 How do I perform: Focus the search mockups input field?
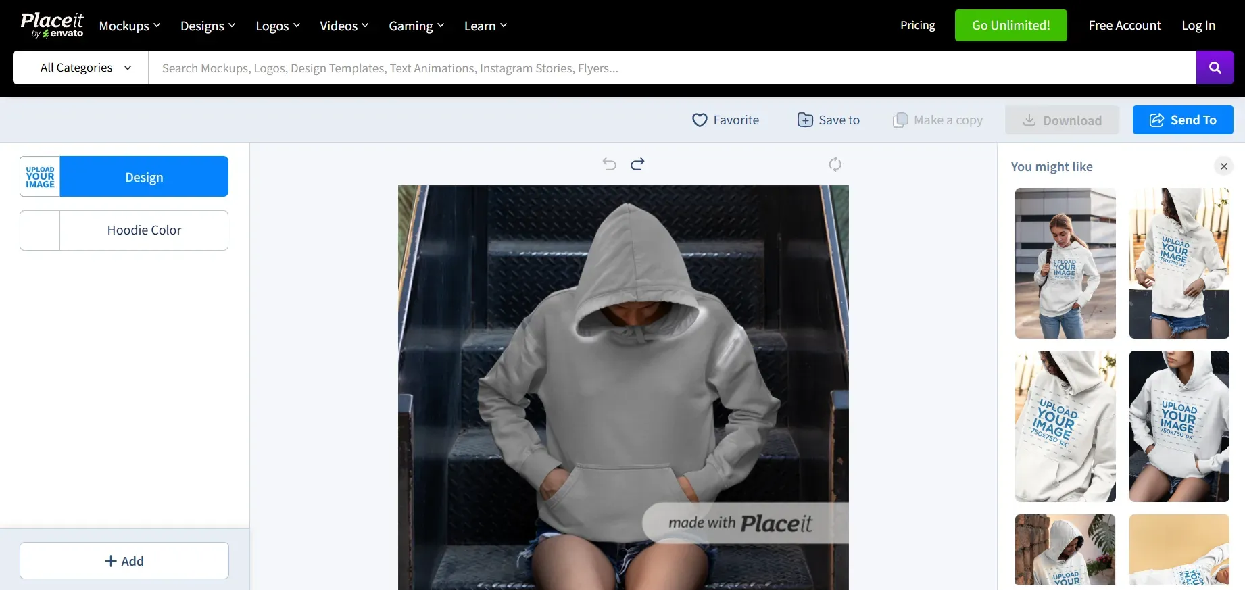tap(673, 68)
